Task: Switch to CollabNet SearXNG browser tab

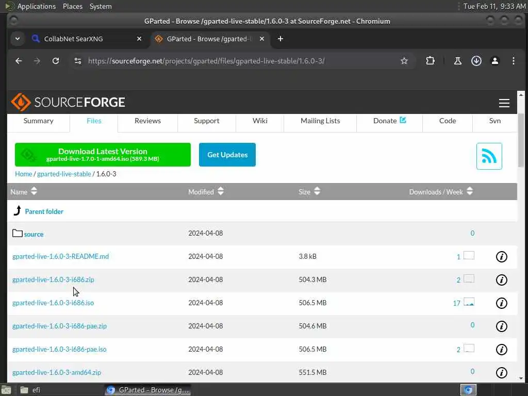Action: click(86, 39)
